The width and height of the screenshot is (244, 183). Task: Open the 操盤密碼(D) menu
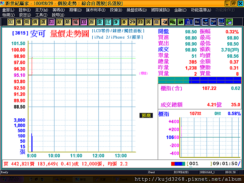click(137, 10)
